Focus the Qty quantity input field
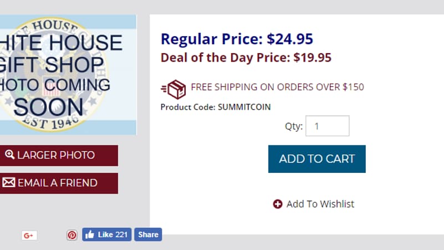Viewport: 444px width, 250px height. (x=328, y=126)
